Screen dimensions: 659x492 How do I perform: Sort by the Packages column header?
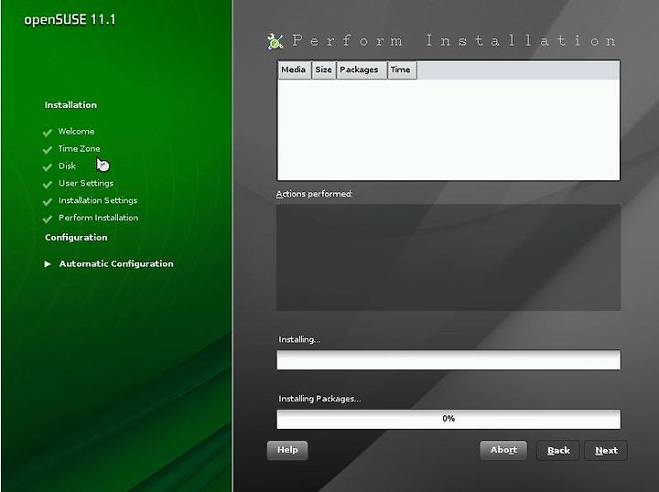click(x=362, y=70)
